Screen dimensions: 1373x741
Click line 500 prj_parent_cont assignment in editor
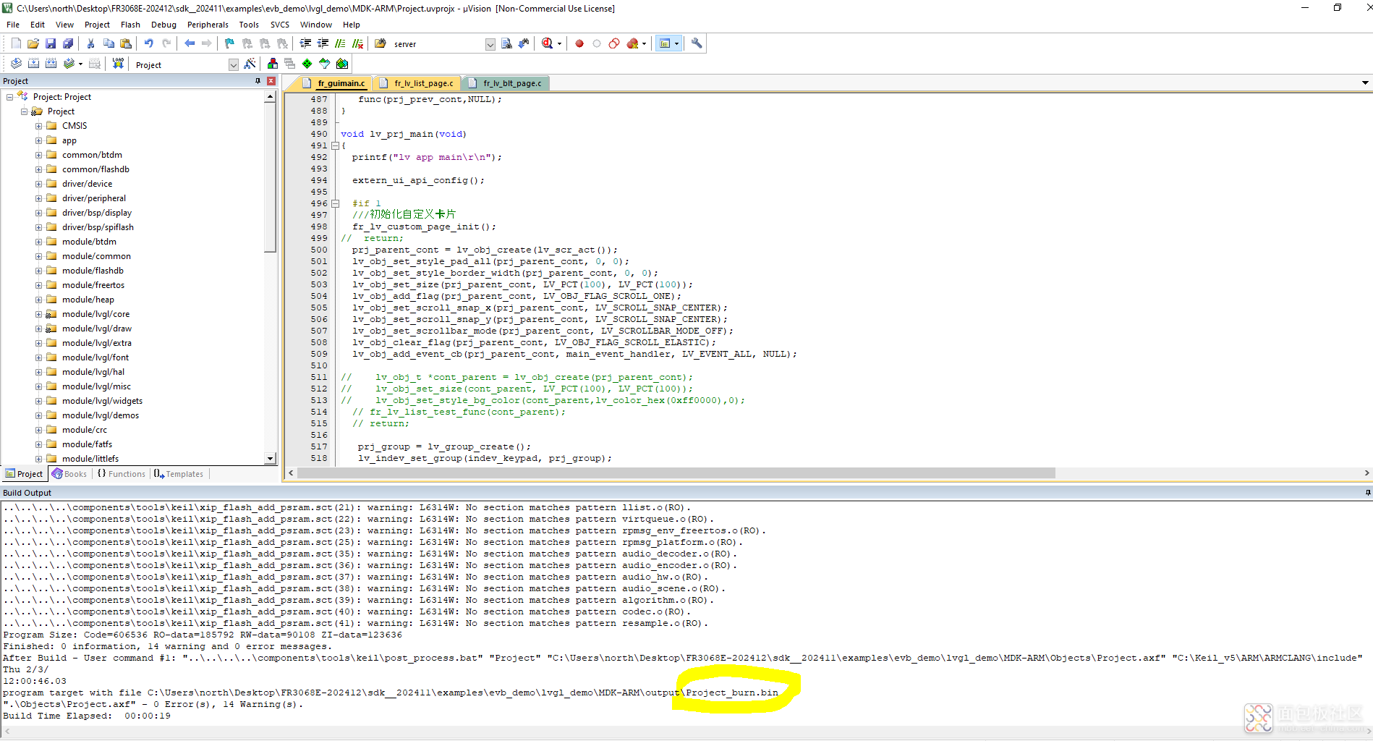[485, 250]
